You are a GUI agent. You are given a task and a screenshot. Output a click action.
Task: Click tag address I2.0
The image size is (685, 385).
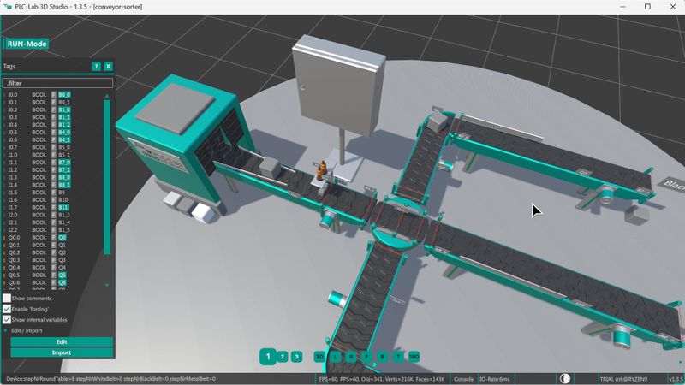click(13, 215)
